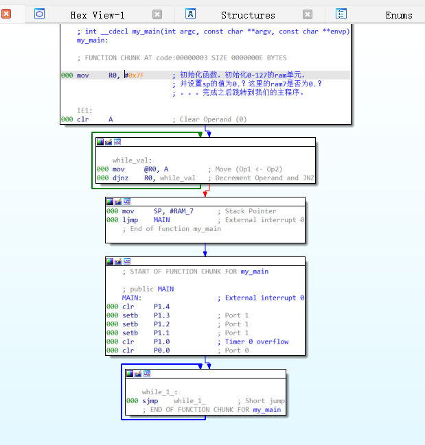This screenshot has height=445, width=425.
Task: Click the while_val: label
Action: point(132,160)
